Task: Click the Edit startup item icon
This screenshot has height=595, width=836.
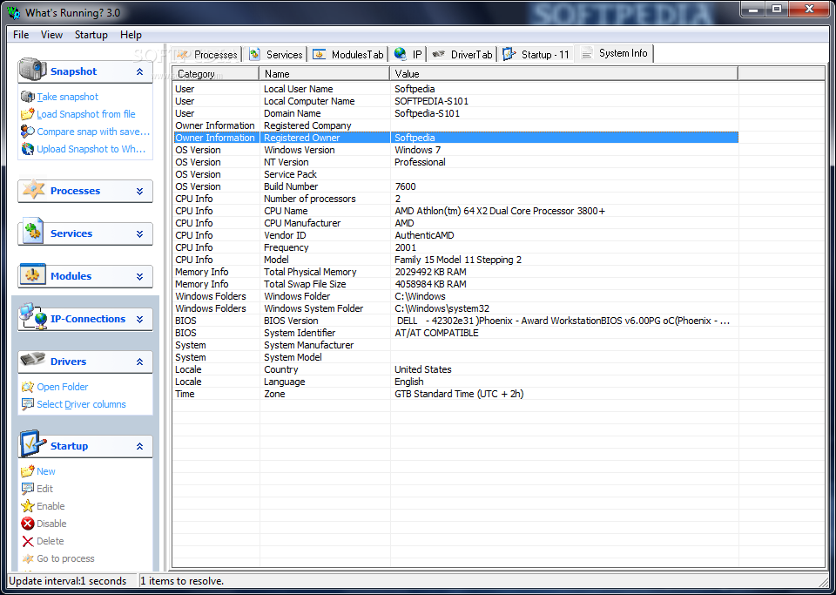Action: tap(28, 489)
